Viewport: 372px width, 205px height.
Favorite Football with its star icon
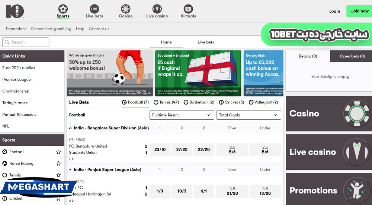pyautogui.click(x=59, y=152)
